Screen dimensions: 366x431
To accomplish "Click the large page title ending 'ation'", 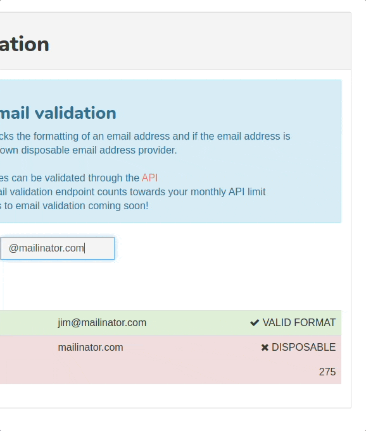I will coord(25,44).
